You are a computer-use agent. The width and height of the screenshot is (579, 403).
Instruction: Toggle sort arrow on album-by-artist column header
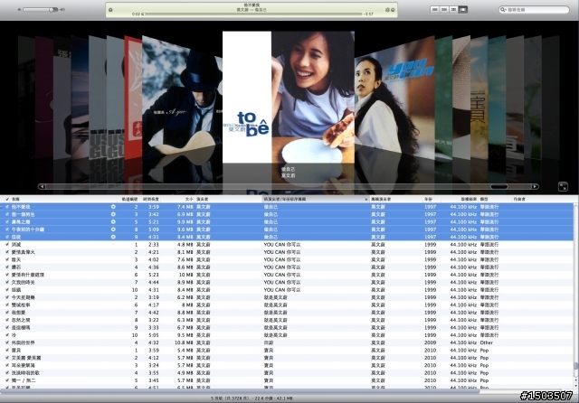coord(365,200)
